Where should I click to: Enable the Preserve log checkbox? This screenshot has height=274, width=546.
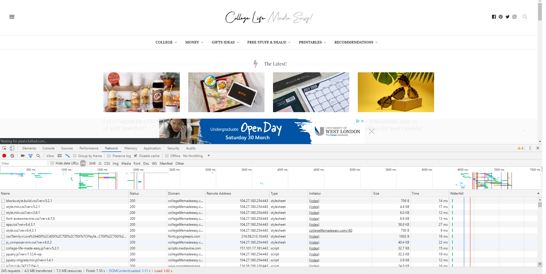pos(109,156)
